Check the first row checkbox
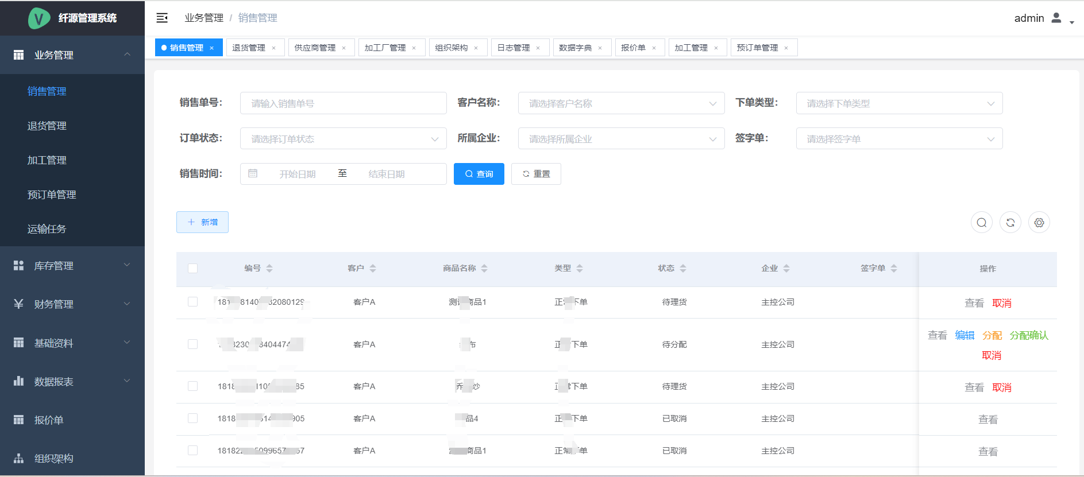This screenshot has height=477, width=1084. pos(192,302)
